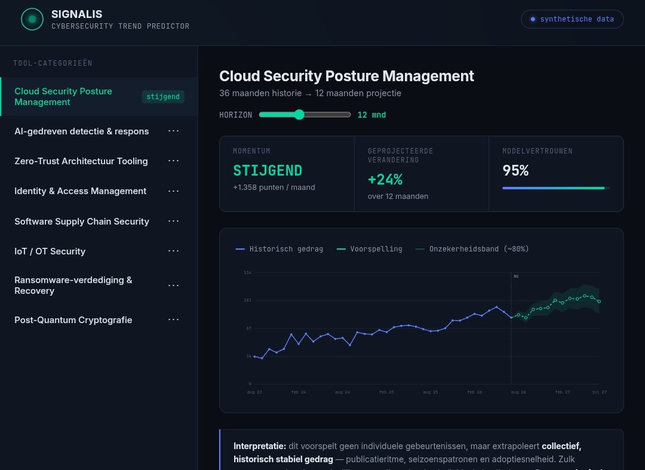645x470 pixels.
Task: Toggle the Onzekerheidsband legend entry
Action: [472, 249]
